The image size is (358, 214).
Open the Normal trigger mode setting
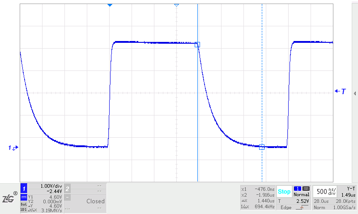(x=301, y=195)
